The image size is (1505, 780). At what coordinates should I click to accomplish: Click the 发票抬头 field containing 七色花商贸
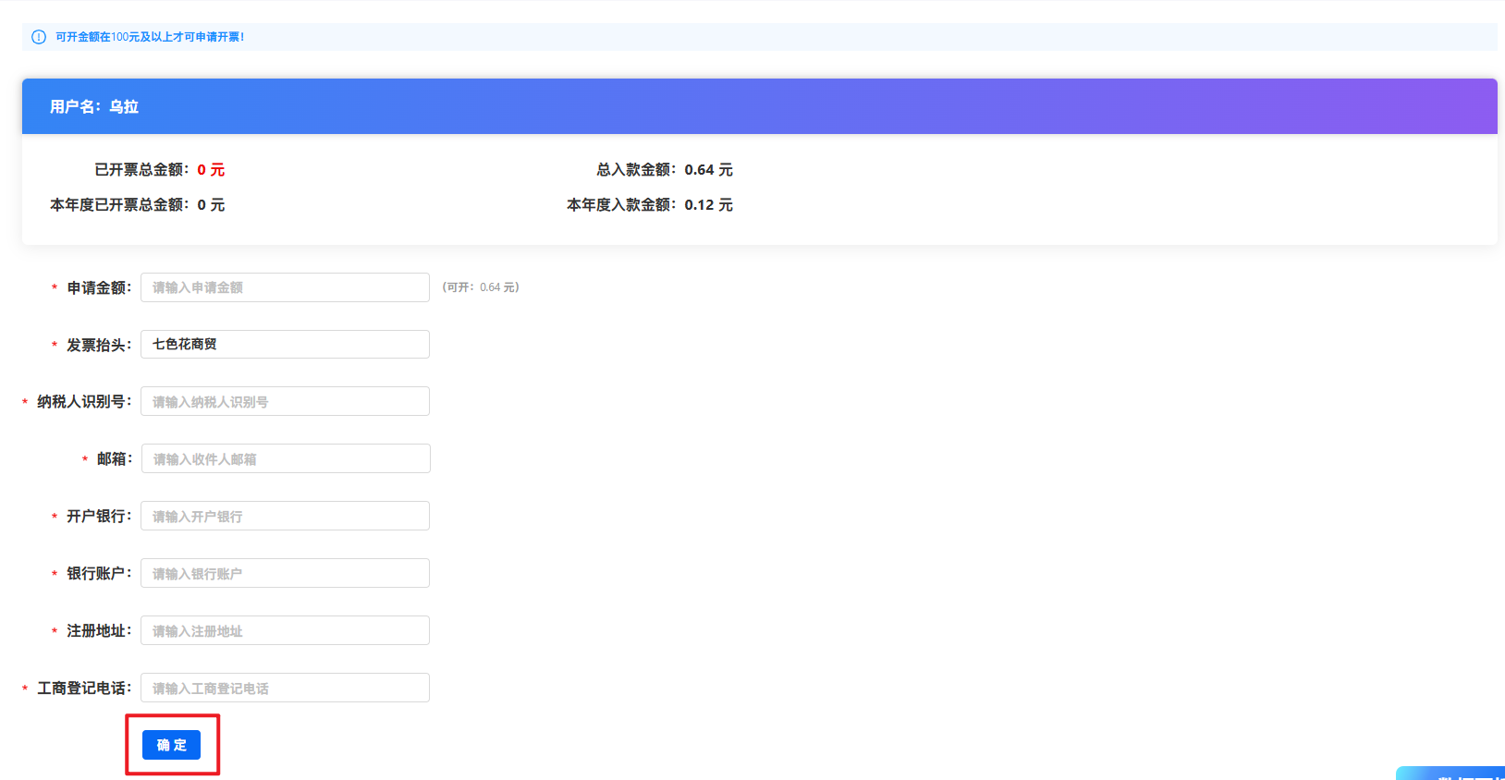pos(285,345)
